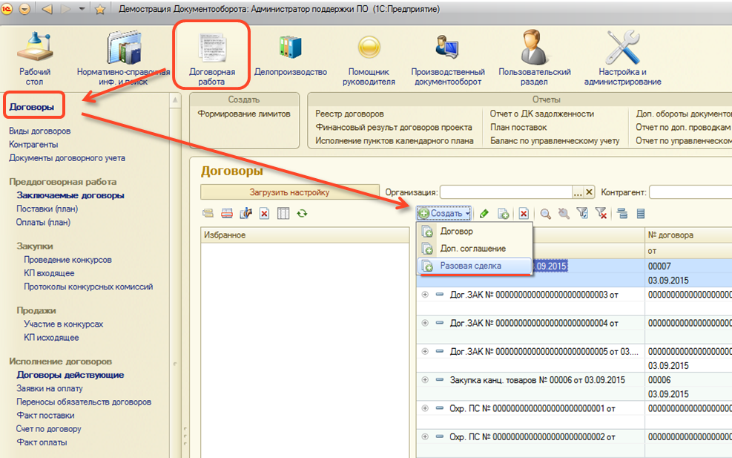This screenshot has width=732, height=458.
Task: Expand the Закупка канц. товаров № 00006 row
Action: 425,380
